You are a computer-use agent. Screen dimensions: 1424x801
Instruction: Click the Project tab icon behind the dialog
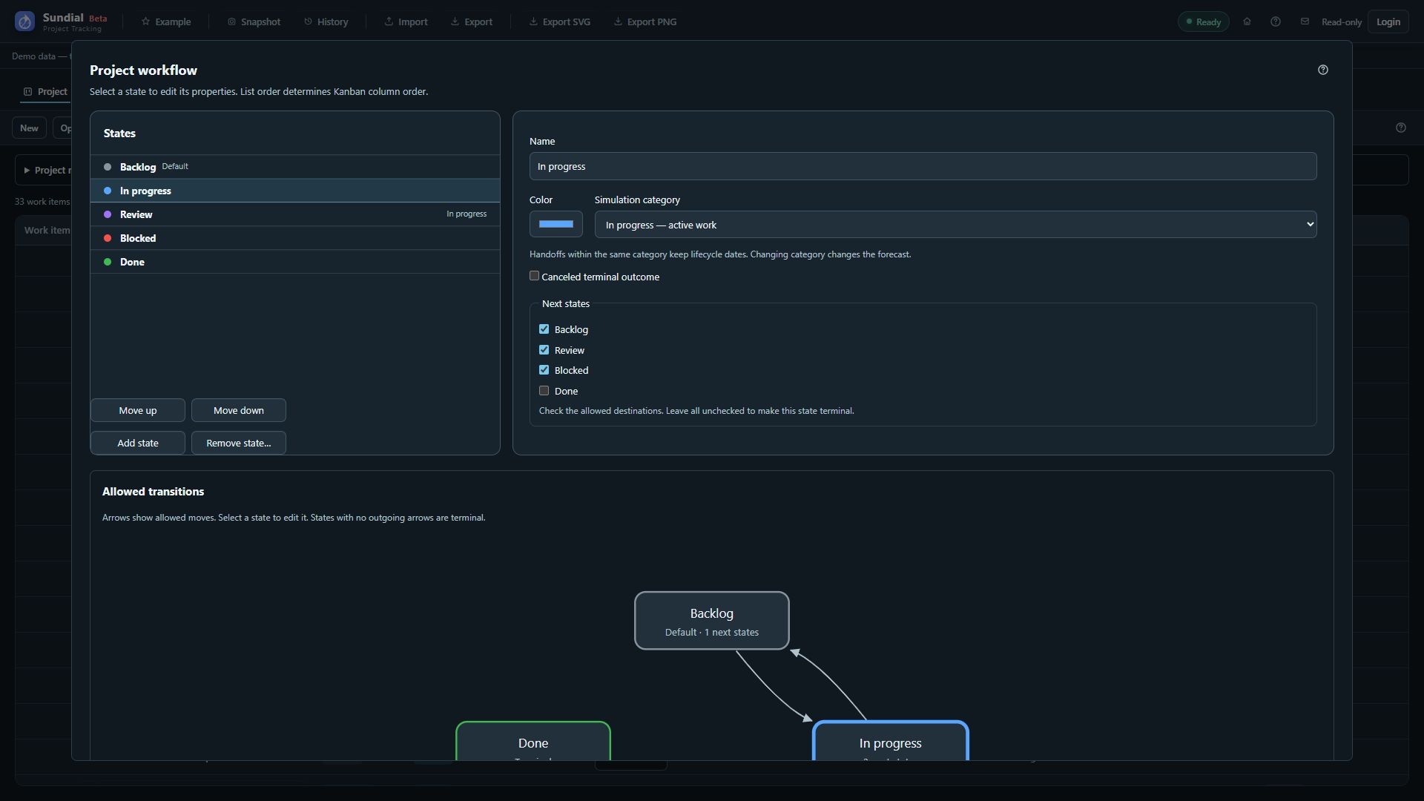pyautogui.click(x=27, y=92)
